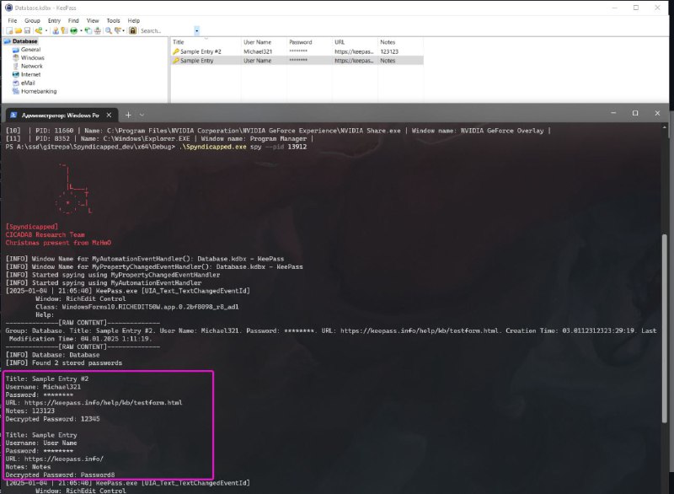Copy user name via the toolbar icon

56,30
